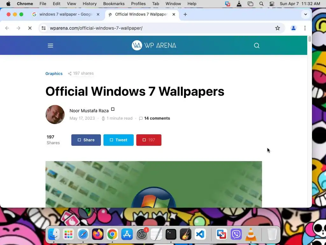Open the Bookmarks menu

click(x=114, y=4)
